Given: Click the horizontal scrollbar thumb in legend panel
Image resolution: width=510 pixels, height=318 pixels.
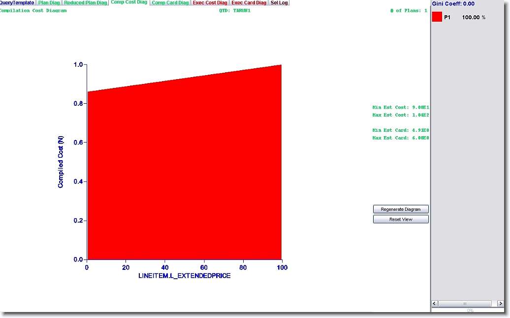Looking at the screenshot, I should point(464,303).
